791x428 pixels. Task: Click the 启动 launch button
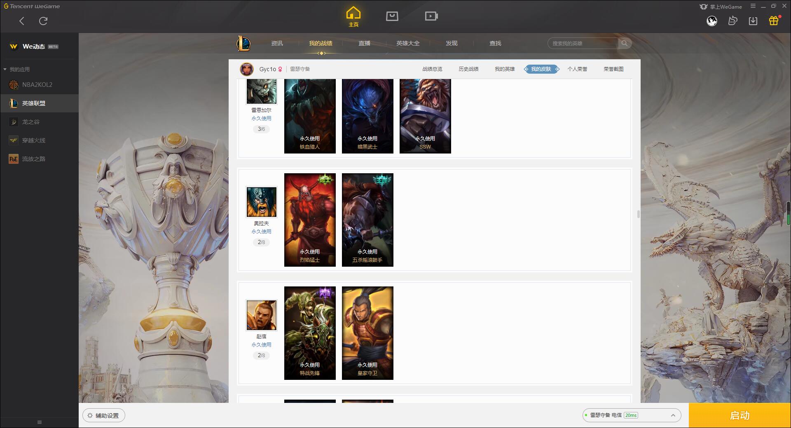tap(740, 416)
